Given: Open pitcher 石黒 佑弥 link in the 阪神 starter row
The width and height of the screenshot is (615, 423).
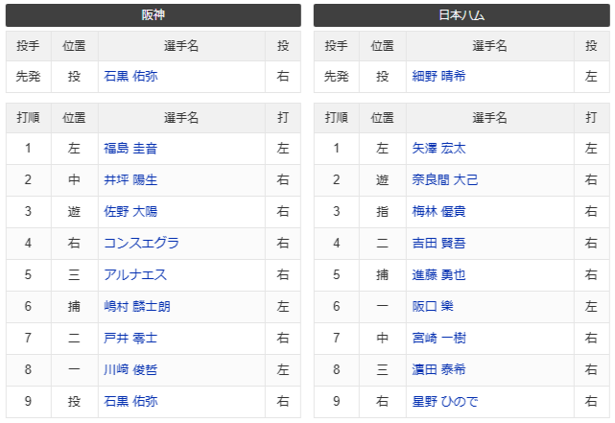Looking at the screenshot, I should tap(130, 77).
